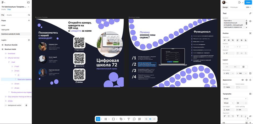Open the font family Mixed dropdown
The width and height of the screenshot is (253, 124).
(235, 98)
